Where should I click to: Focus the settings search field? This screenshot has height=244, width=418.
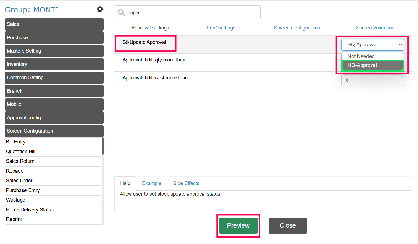click(x=191, y=13)
